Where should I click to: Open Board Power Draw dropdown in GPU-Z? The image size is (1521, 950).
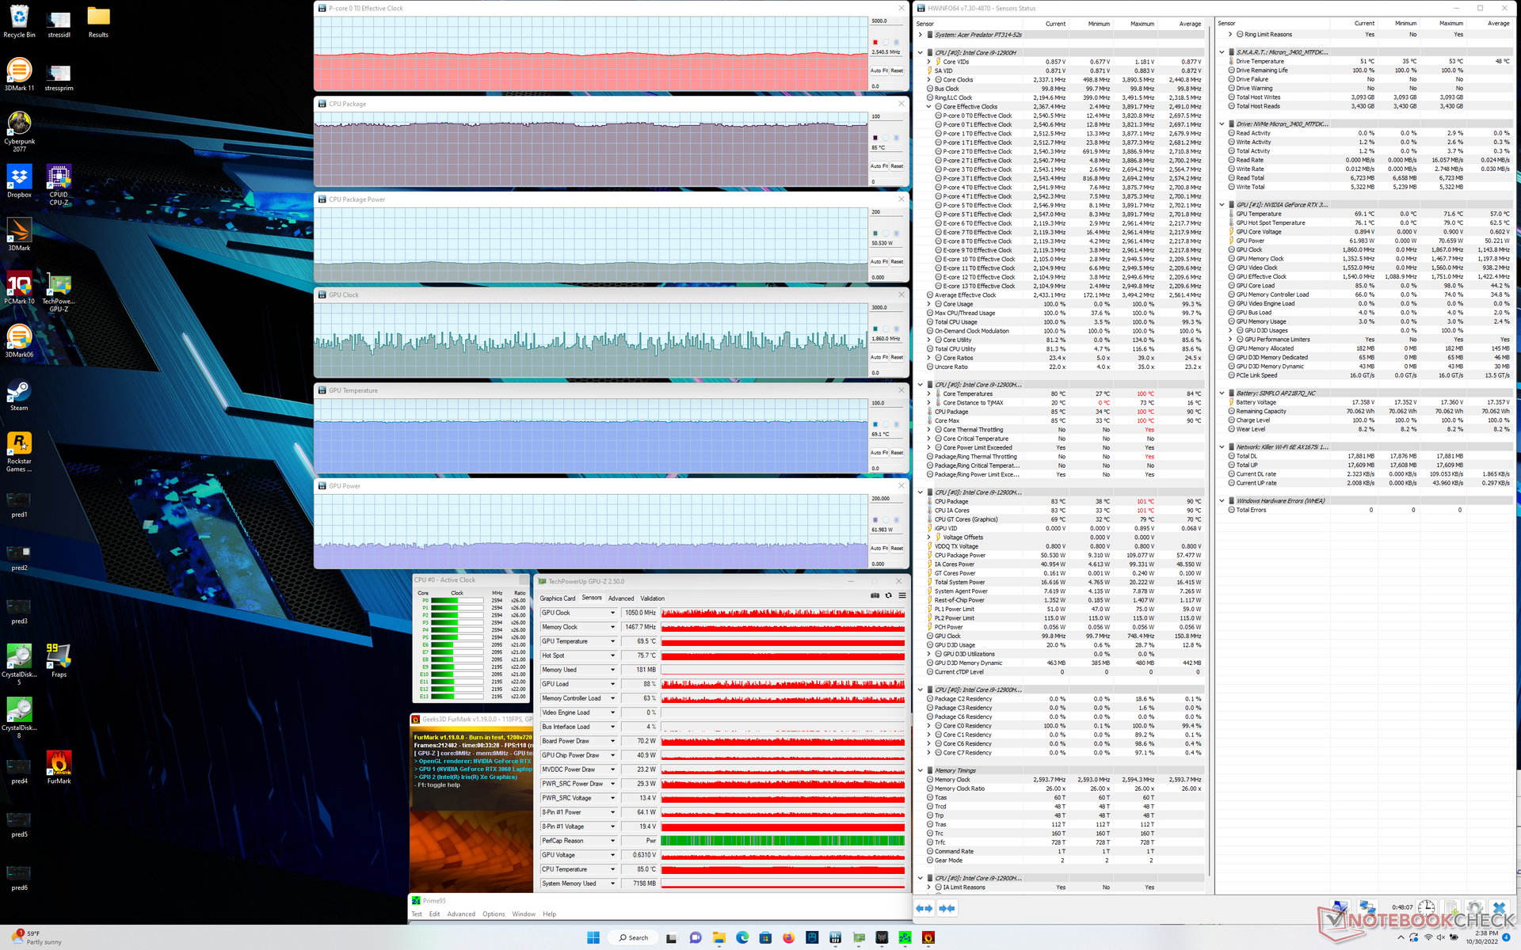(x=612, y=741)
